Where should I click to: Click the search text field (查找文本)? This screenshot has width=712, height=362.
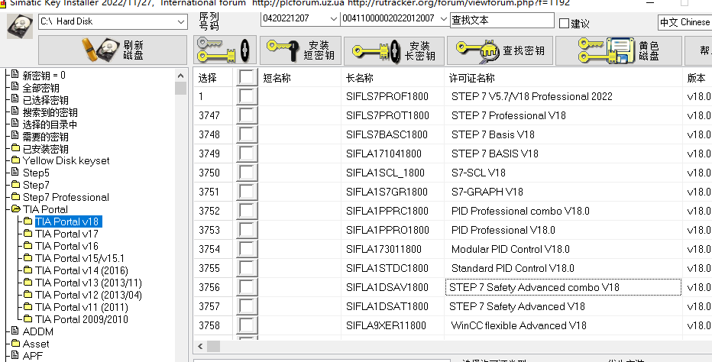point(502,20)
